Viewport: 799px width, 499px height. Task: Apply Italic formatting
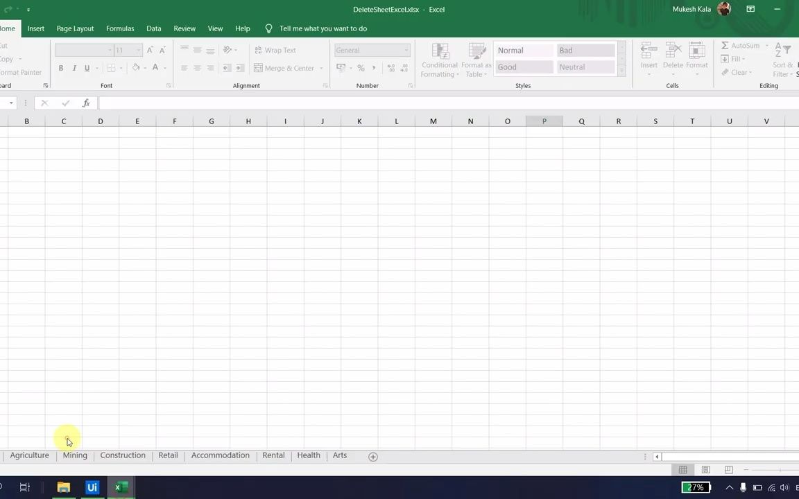pos(73,67)
